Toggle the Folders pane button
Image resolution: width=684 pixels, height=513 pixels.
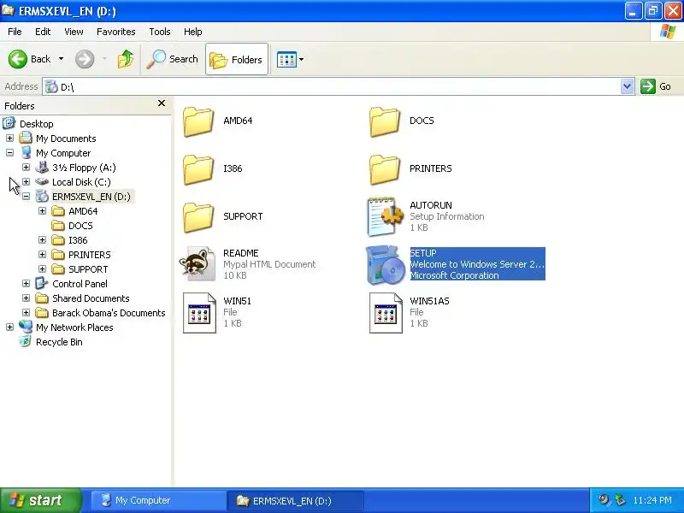237,59
